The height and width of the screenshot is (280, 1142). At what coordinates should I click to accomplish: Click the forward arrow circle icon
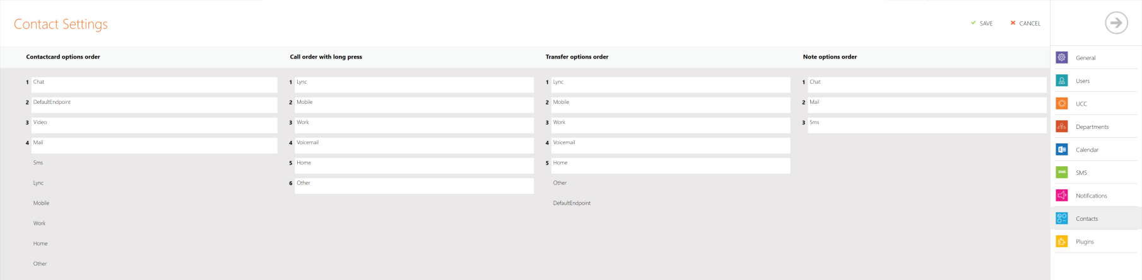(1116, 23)
